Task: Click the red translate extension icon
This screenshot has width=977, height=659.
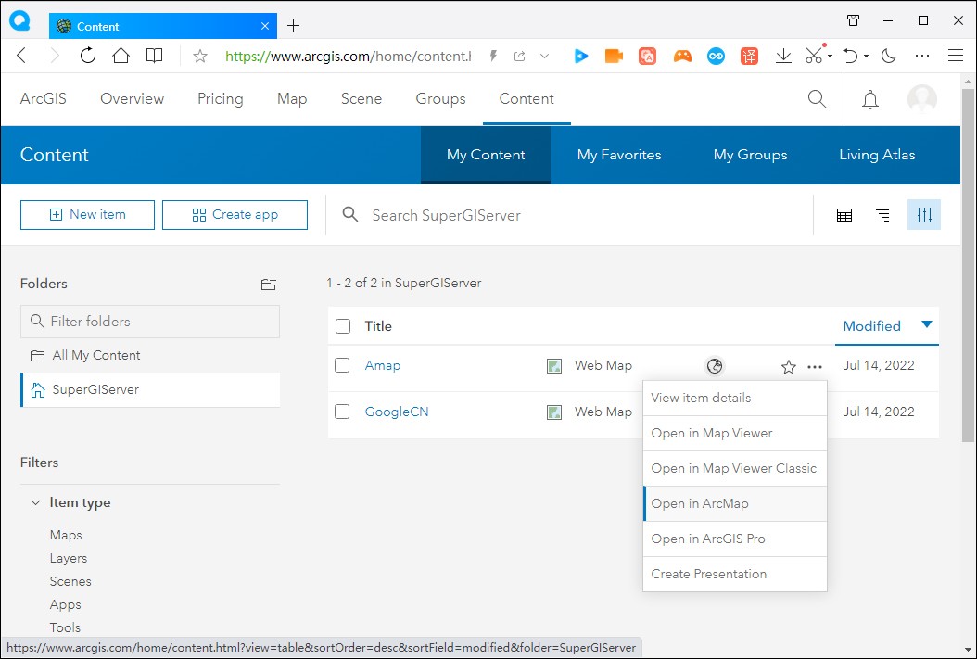Action: point(749,56)
